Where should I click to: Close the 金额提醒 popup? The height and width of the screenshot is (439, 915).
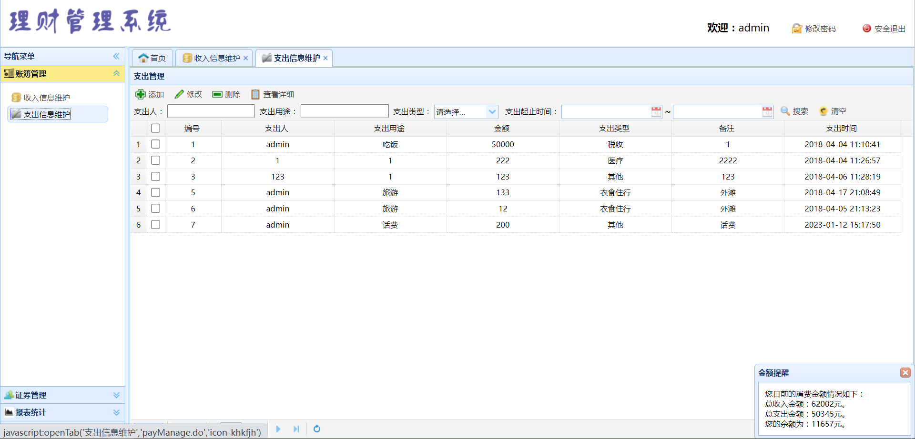point(905,372)
